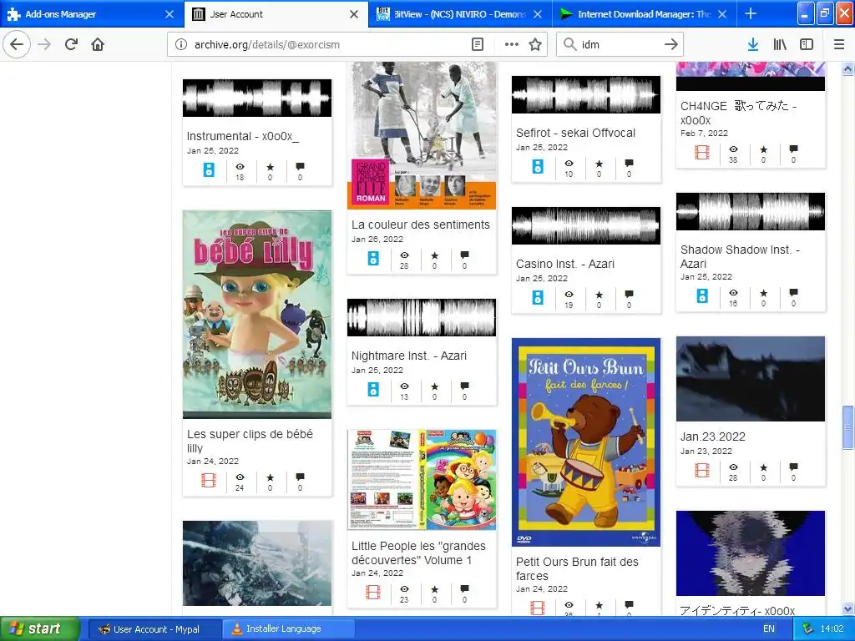
Task: Click bébé Lilly DVD cover thumbnail
Action: [257, 315]
